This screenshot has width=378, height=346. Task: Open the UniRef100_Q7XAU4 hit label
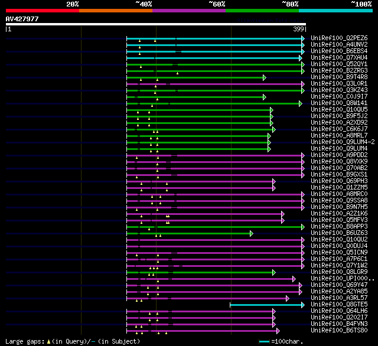[339, 58]
